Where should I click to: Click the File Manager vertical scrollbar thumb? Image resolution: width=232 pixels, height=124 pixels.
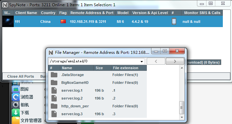[182, 108]
